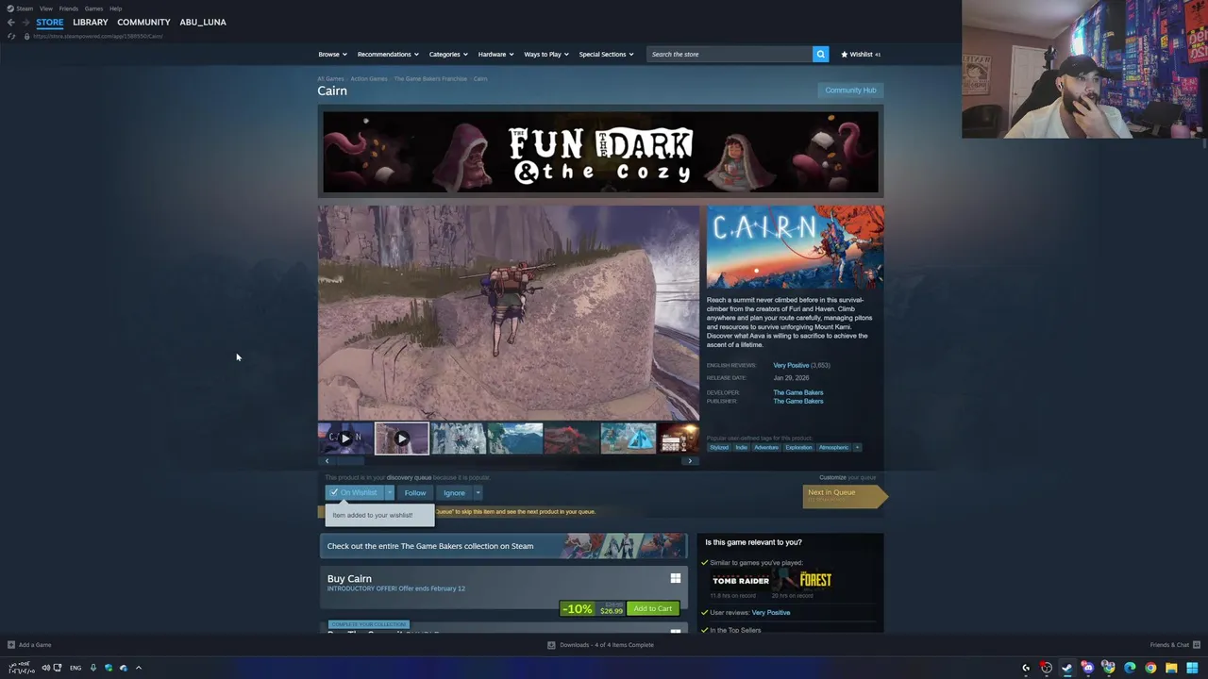Open the Very Positive English reviews link
Image resolution: width=1208 pixels, height=679 pixels.
791,365
